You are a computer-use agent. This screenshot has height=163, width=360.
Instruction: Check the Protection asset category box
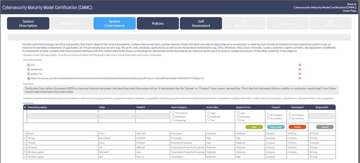[x=173, y=116]
